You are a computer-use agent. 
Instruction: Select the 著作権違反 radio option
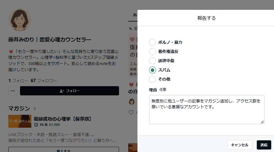coord(153,51)
